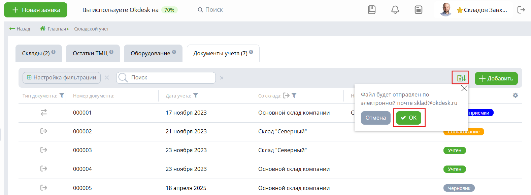531x195 pixels.
Task: Click the Отмена button
Action: pos(376,118)
